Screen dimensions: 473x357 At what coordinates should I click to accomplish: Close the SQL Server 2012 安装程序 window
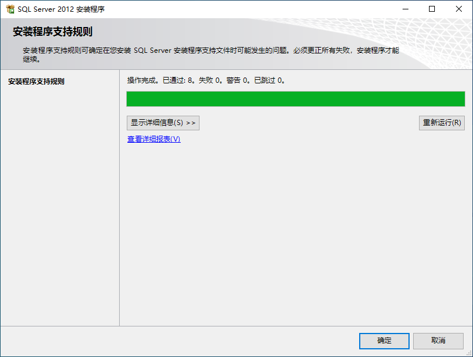459,9
